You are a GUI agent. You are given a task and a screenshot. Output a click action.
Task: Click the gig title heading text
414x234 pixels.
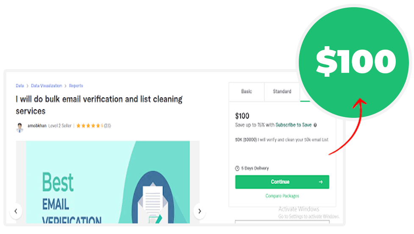(99, 105)
